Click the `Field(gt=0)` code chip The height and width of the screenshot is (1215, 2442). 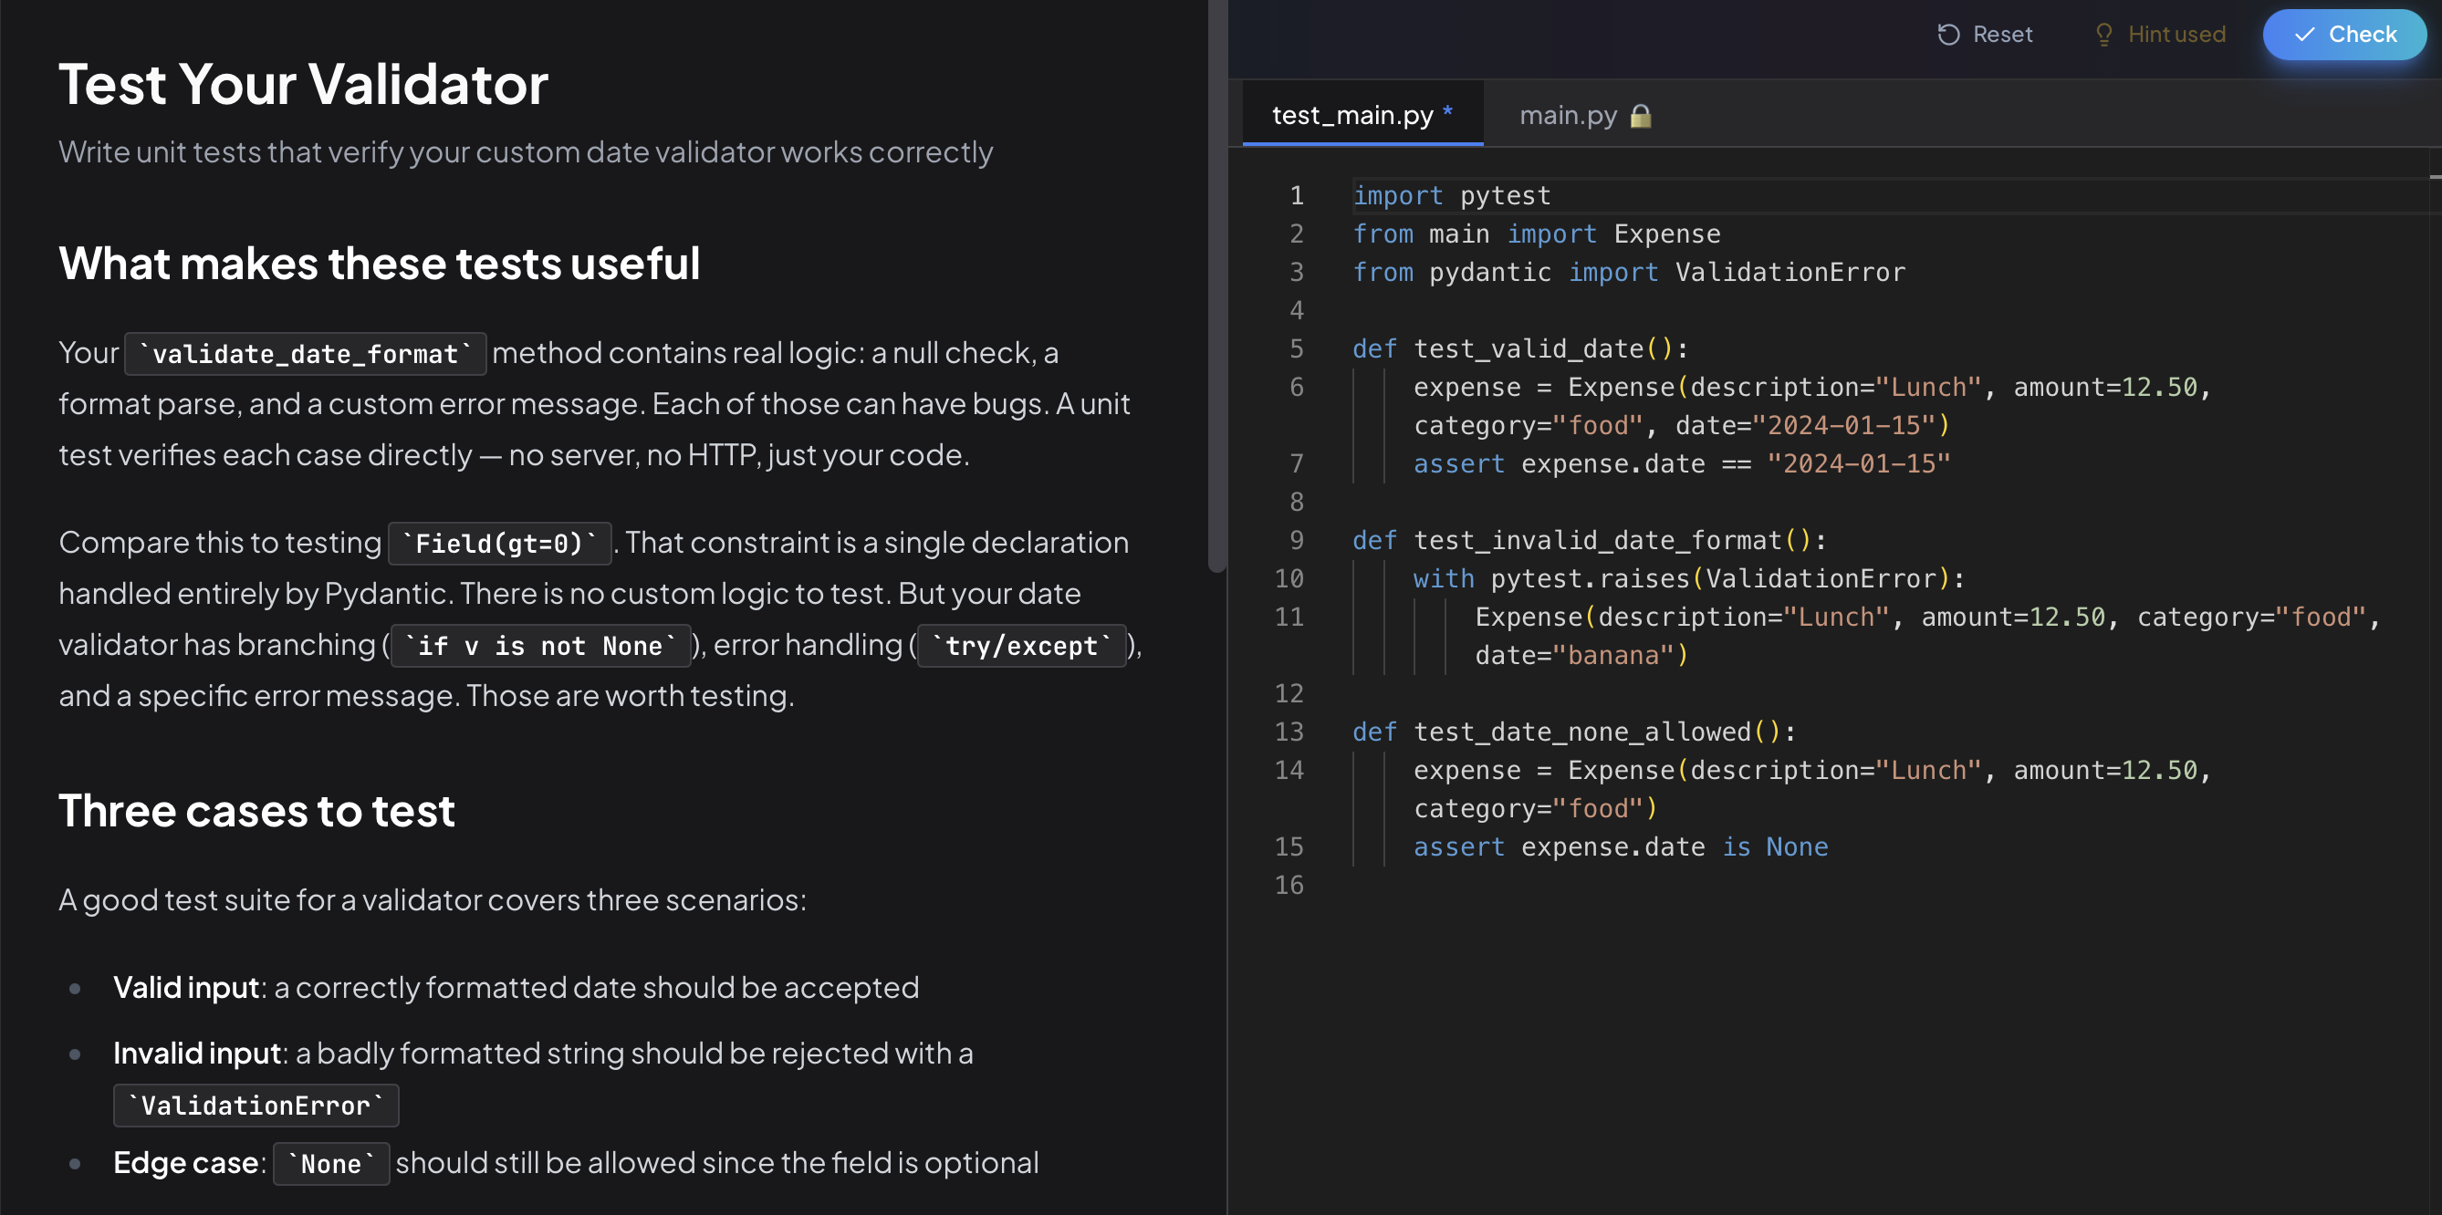point(499,543)
